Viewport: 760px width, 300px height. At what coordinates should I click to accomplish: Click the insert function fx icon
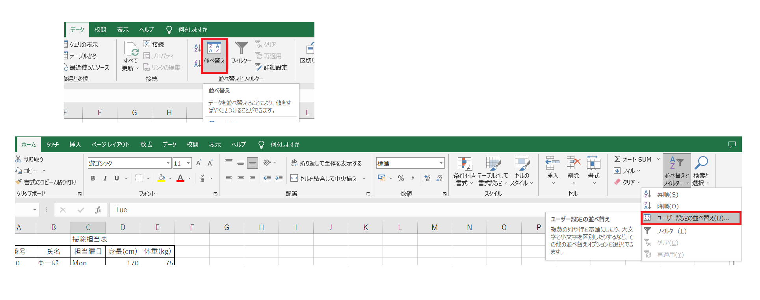tap(98, 210)
